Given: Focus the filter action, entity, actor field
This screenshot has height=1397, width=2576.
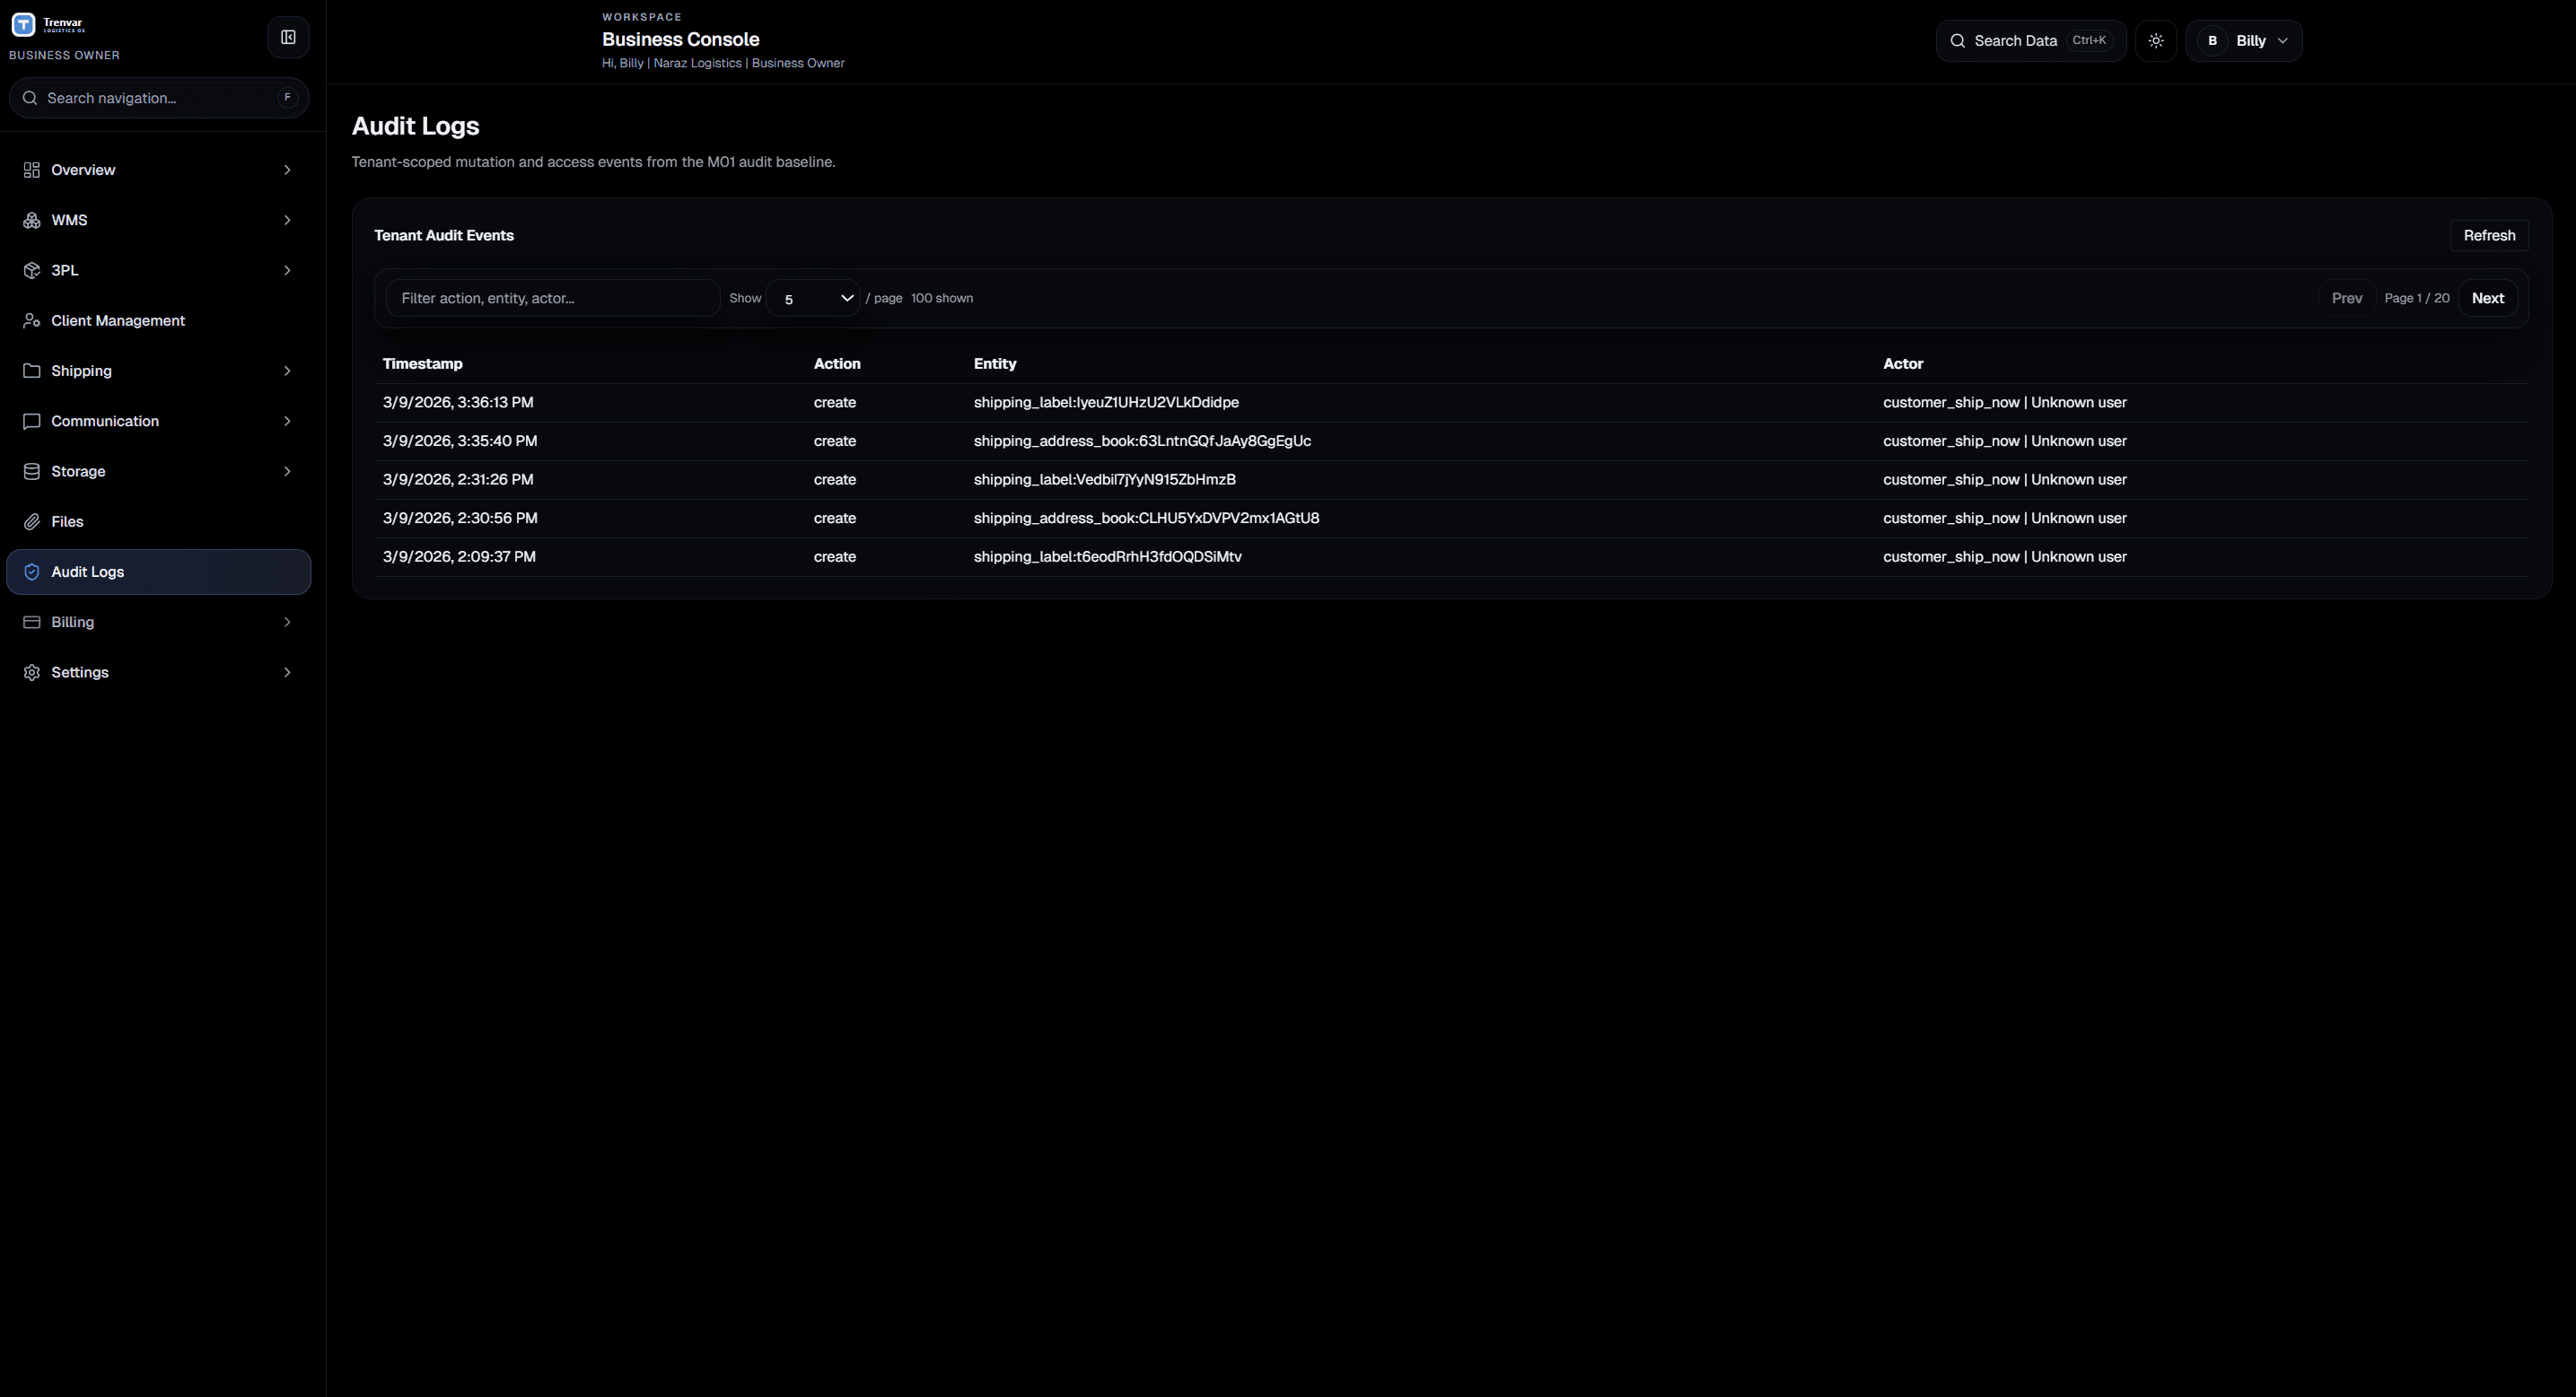Looking at the screenshot, I should pos(552,299).
